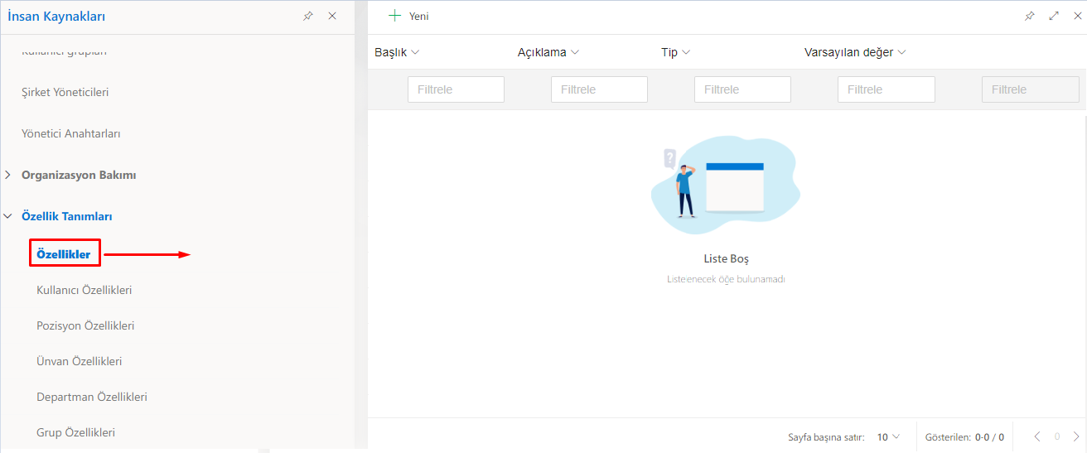Collapse the Özellik Tanımları tree node
Viewport: 1087px width, 453px height.
[x=8, y=216]
